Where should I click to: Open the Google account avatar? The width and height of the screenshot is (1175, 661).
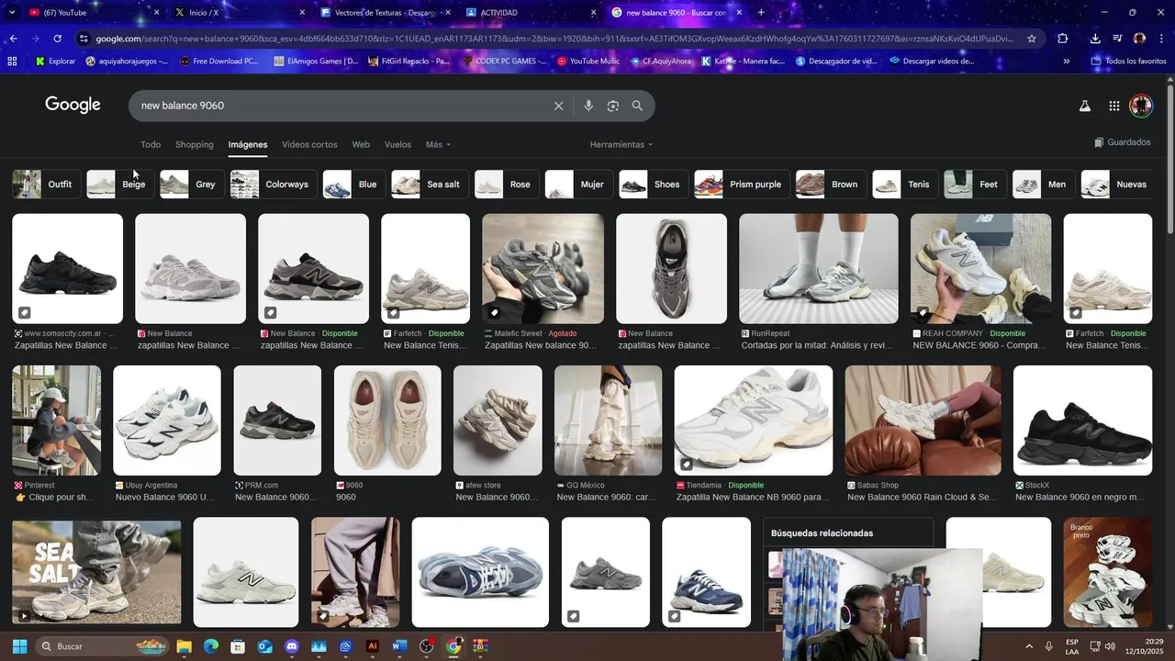[1141, 106]
